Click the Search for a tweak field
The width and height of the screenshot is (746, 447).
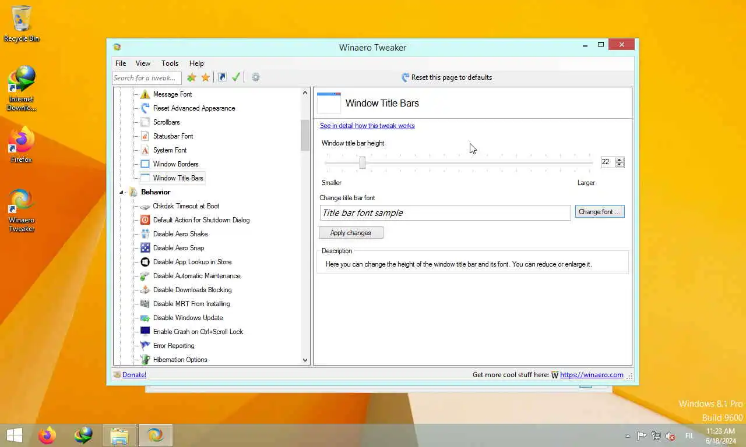147,78
